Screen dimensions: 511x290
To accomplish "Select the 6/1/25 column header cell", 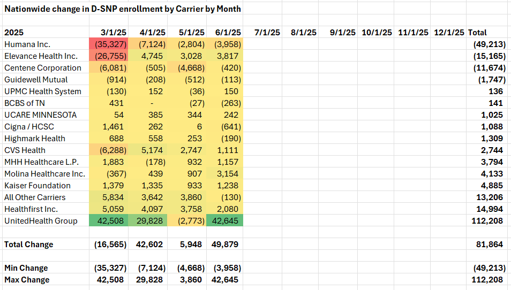I will tap(224, 32).
